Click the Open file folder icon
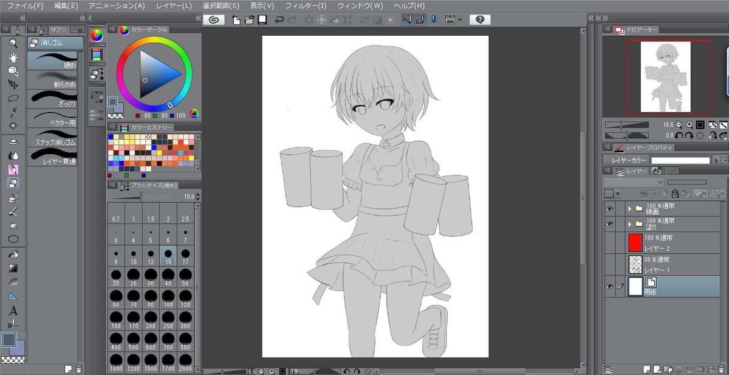The width and height of the screenshot is (729, 375). (249, 19)
